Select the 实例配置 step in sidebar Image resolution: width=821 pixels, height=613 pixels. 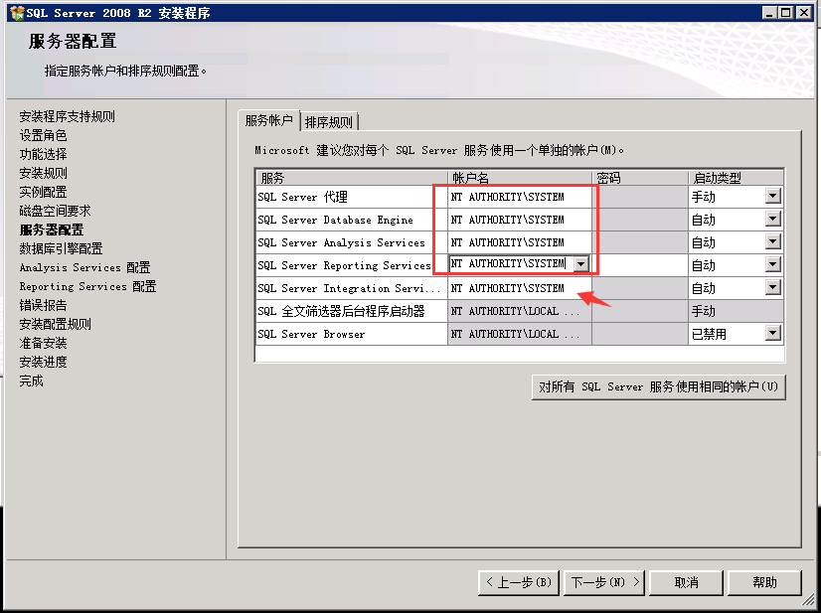coord(43,192)
